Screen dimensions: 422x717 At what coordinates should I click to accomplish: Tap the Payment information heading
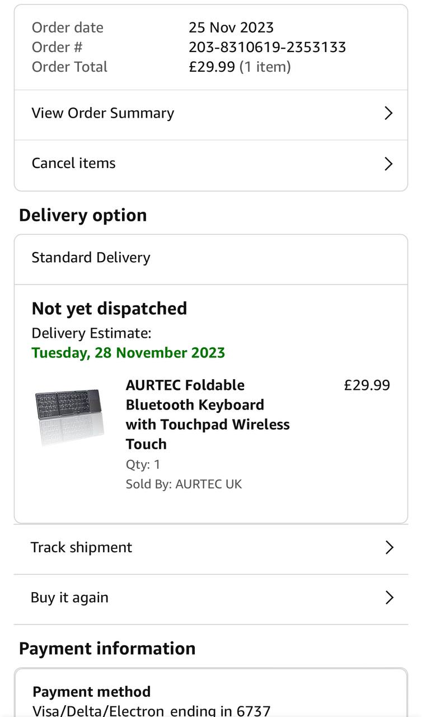tap(107, 649)
